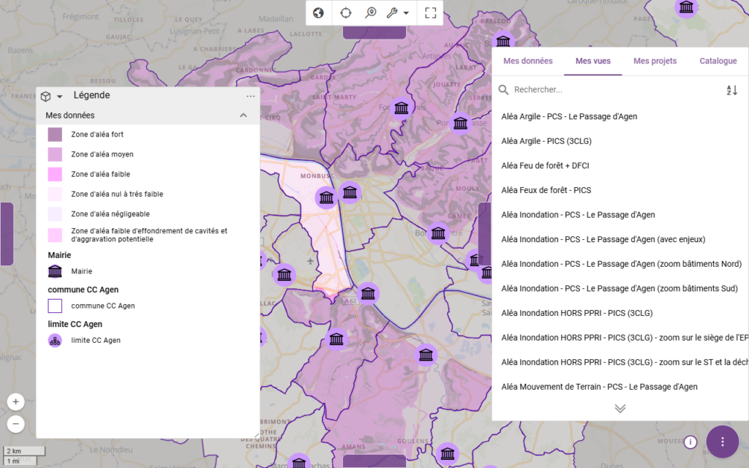This screenshot has width=749, height=468.
Task: Zoom in on the map
Action: tap(16, 401)
